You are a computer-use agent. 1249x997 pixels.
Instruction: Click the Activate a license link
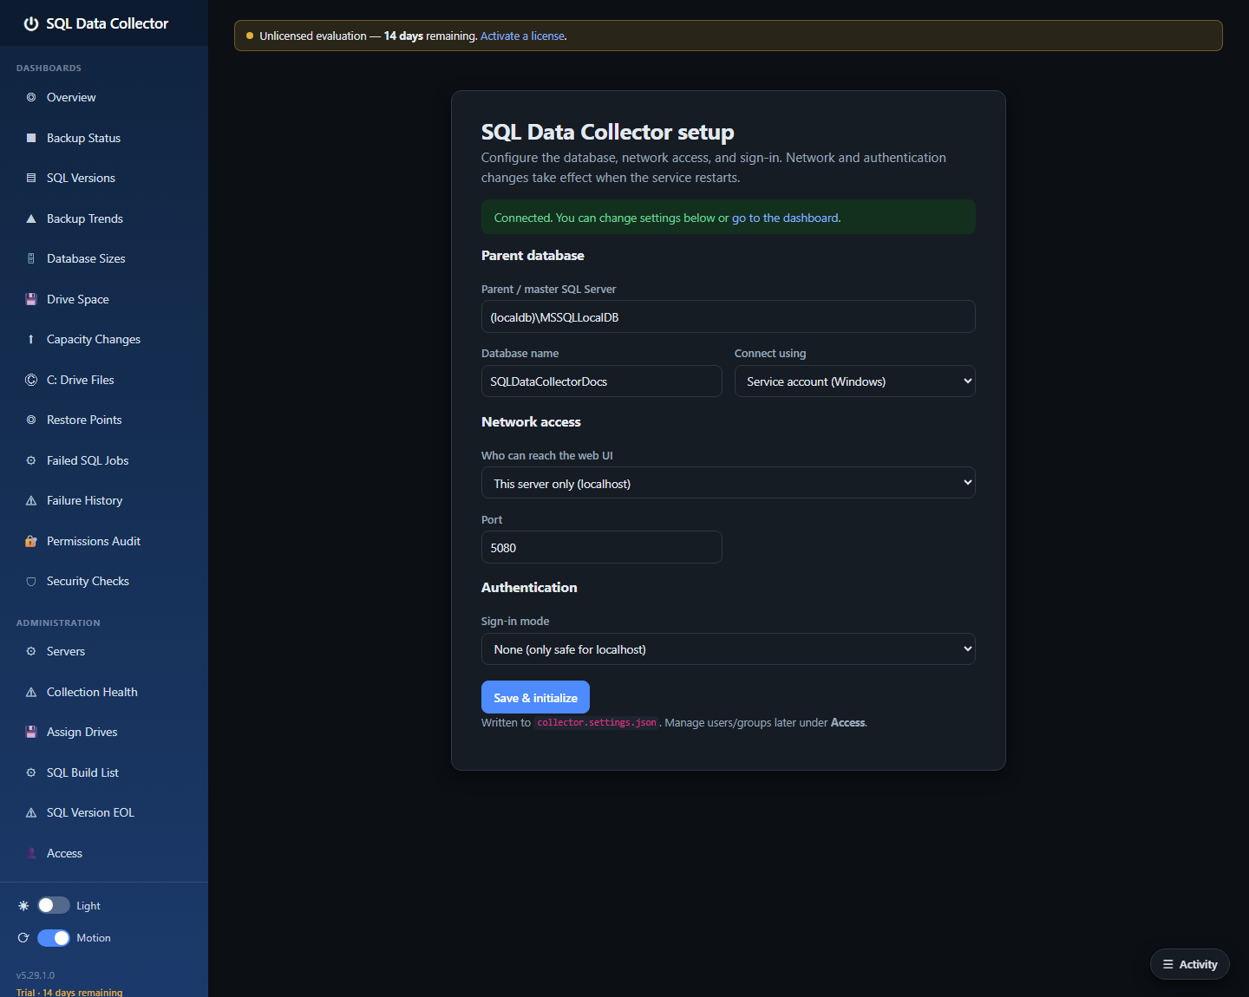[522, 36]
